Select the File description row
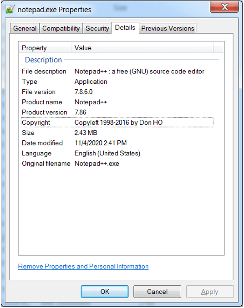The height and width of the screenshot is (308, 244). click(117, 71)
